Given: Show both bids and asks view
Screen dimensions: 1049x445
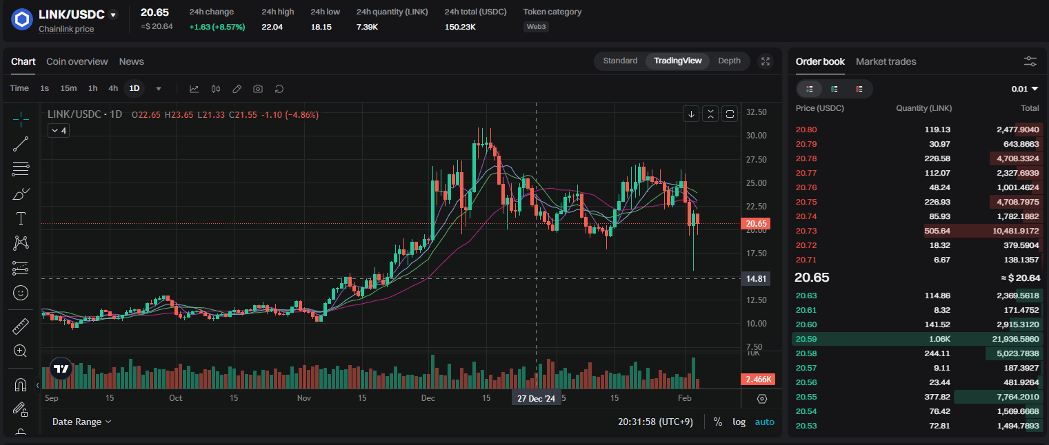Looking at the screenshot, I should (x=810, y=89).
